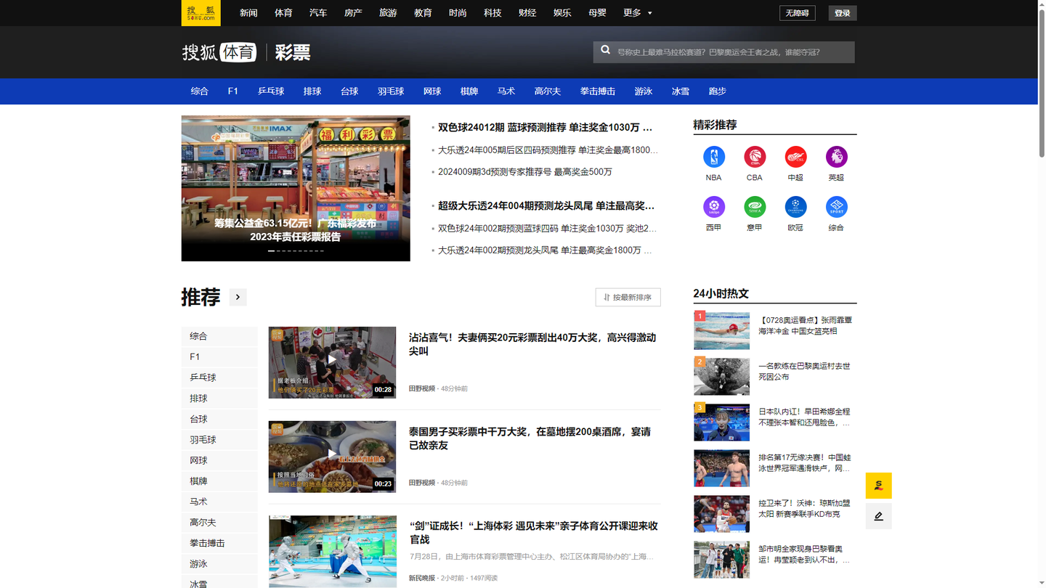Open the fencing article thumbnail
The height and width of the screenshot is (588, 1046).
click(332, 551)
